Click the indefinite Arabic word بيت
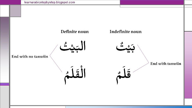192x108 pixels. pos(125,47)
